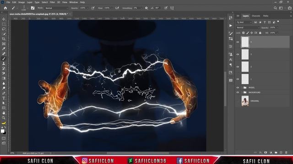Select the Dodge tool
The image size is (293, 164).
[x=4, y=88]
